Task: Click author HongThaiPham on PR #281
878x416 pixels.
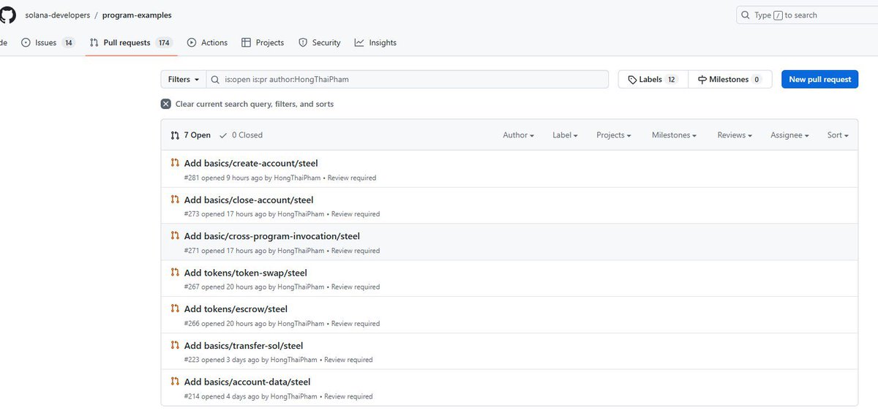Action: coord(297,178)
